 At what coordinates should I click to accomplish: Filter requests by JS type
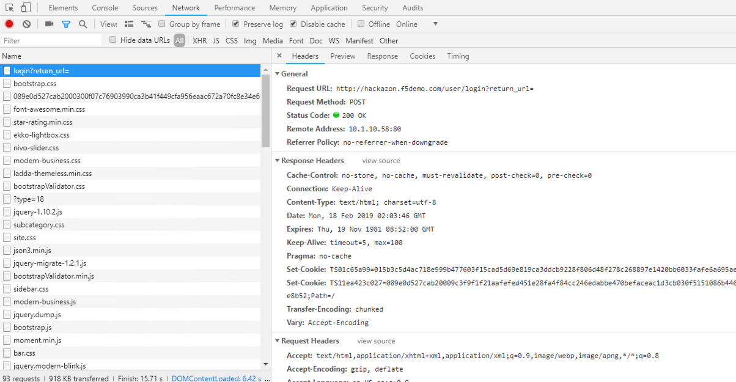[x=216, y=41]
